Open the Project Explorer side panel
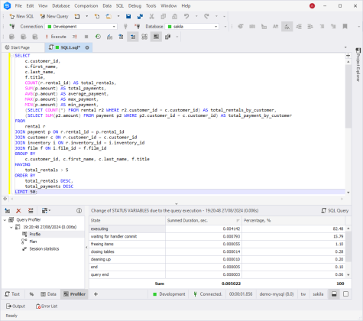This screenshot has height=321, width=363. (358, 65)
